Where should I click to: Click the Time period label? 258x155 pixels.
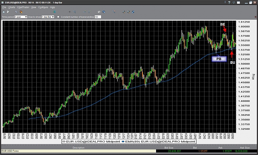pyautogui.click(x=8, y=17)
